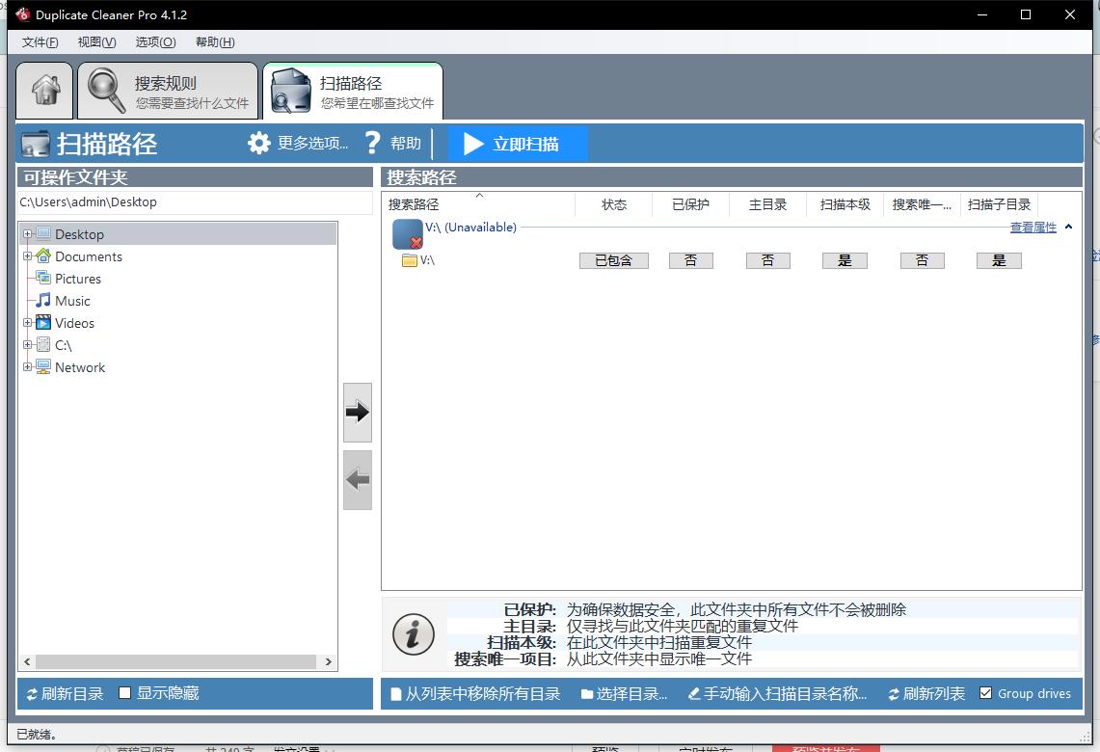Click the unavailable V:\ drive icon
This screenshot has width=1100, height=752.
click(x=403, y=231)
